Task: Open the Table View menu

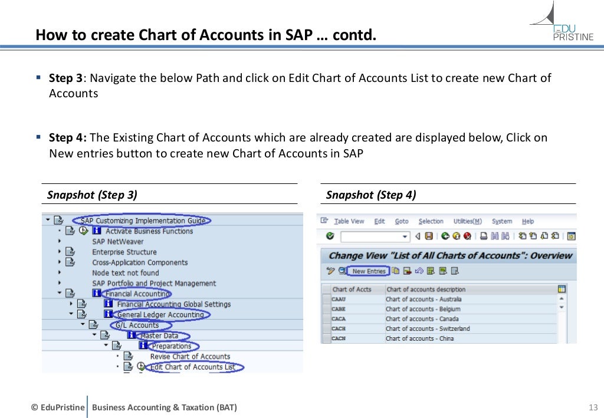Action: (x=349, y=221)
